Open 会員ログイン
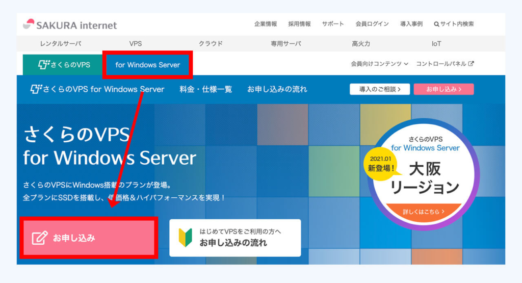522x283 pixels. click(x=372, y=24)
